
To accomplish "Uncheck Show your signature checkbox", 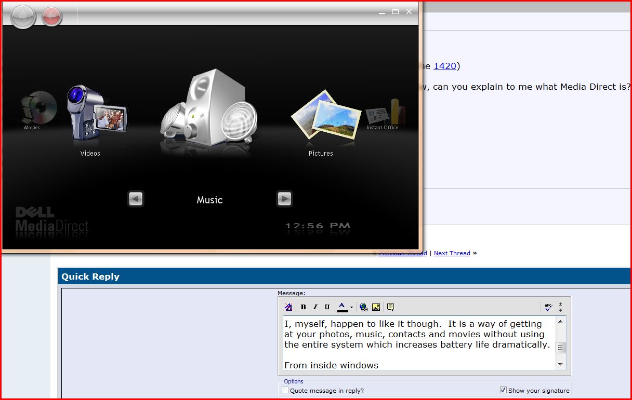I will pos(503,390).
